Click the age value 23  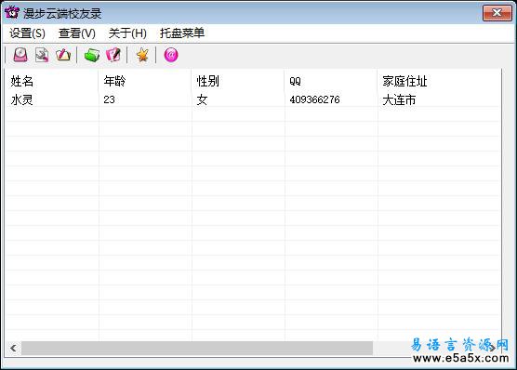tap(109, 99)
